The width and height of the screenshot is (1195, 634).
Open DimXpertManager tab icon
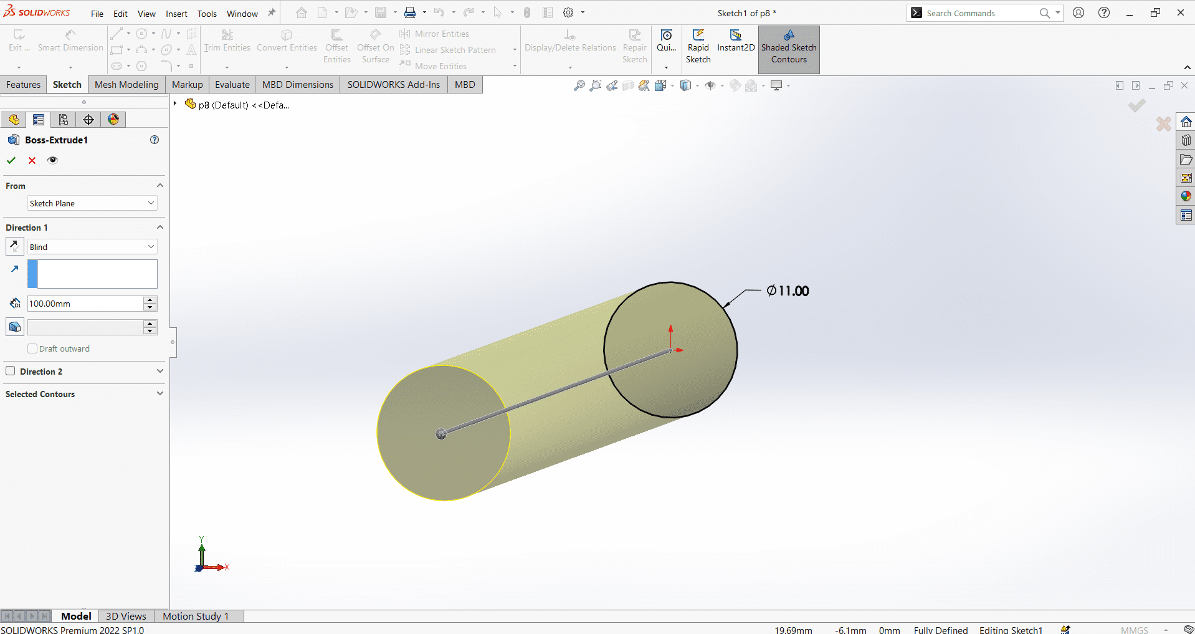(x=88, y=120)
